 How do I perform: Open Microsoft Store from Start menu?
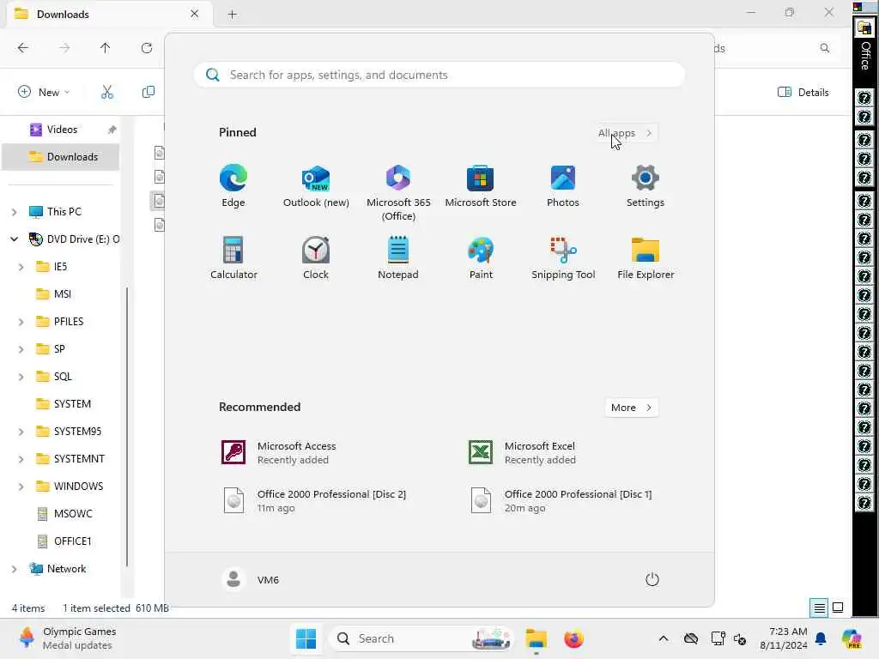481,186
